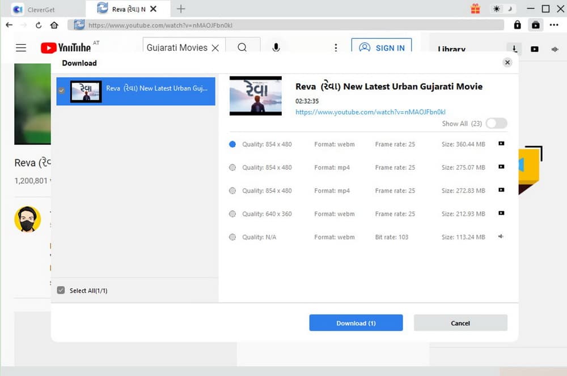Screen dimensions: 567x376
Task: Go back using the left arrow icon
Action: [x=9, y=25]
